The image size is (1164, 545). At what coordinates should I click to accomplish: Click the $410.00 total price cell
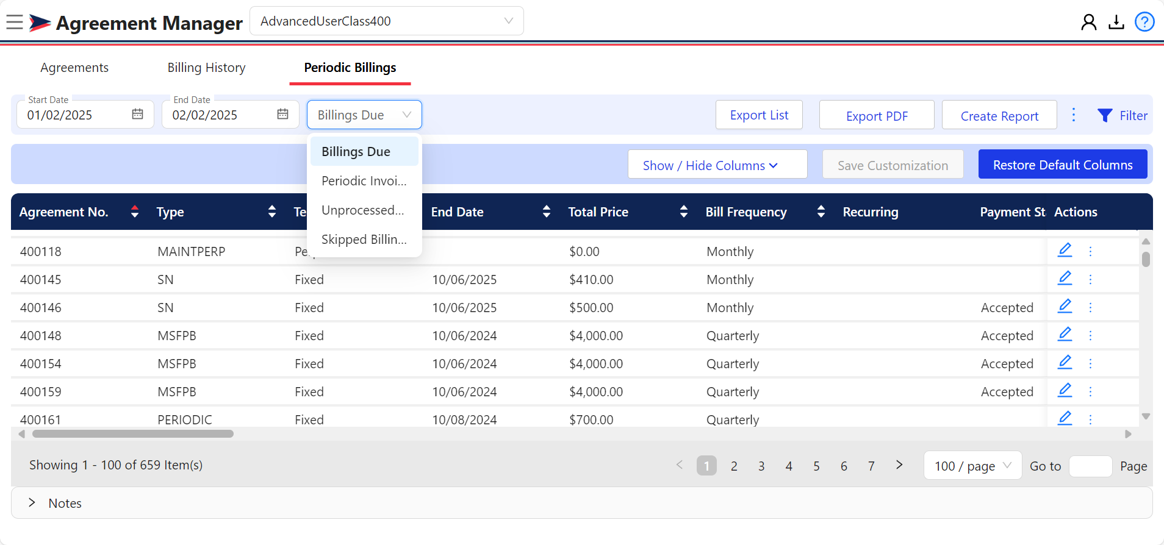591,279
